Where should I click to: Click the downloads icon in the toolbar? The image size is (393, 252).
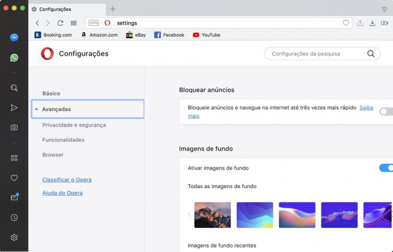tap(372, 23)
